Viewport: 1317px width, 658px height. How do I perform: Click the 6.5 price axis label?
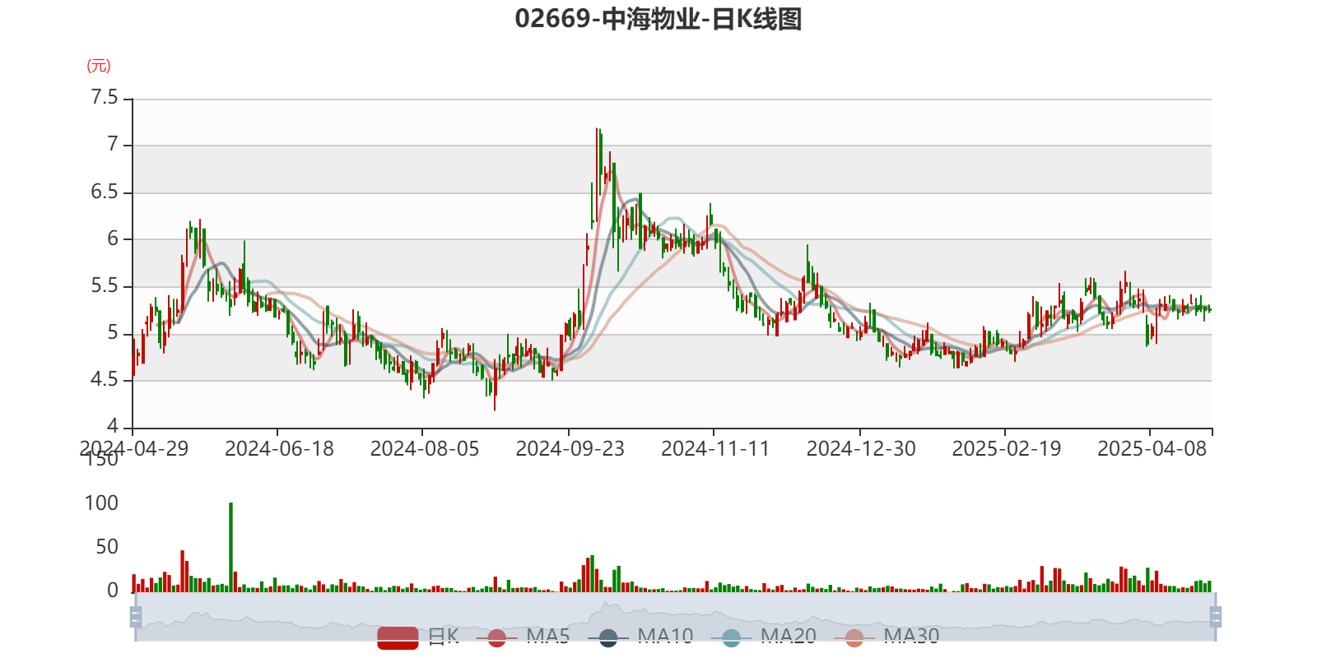coord(105,192)
